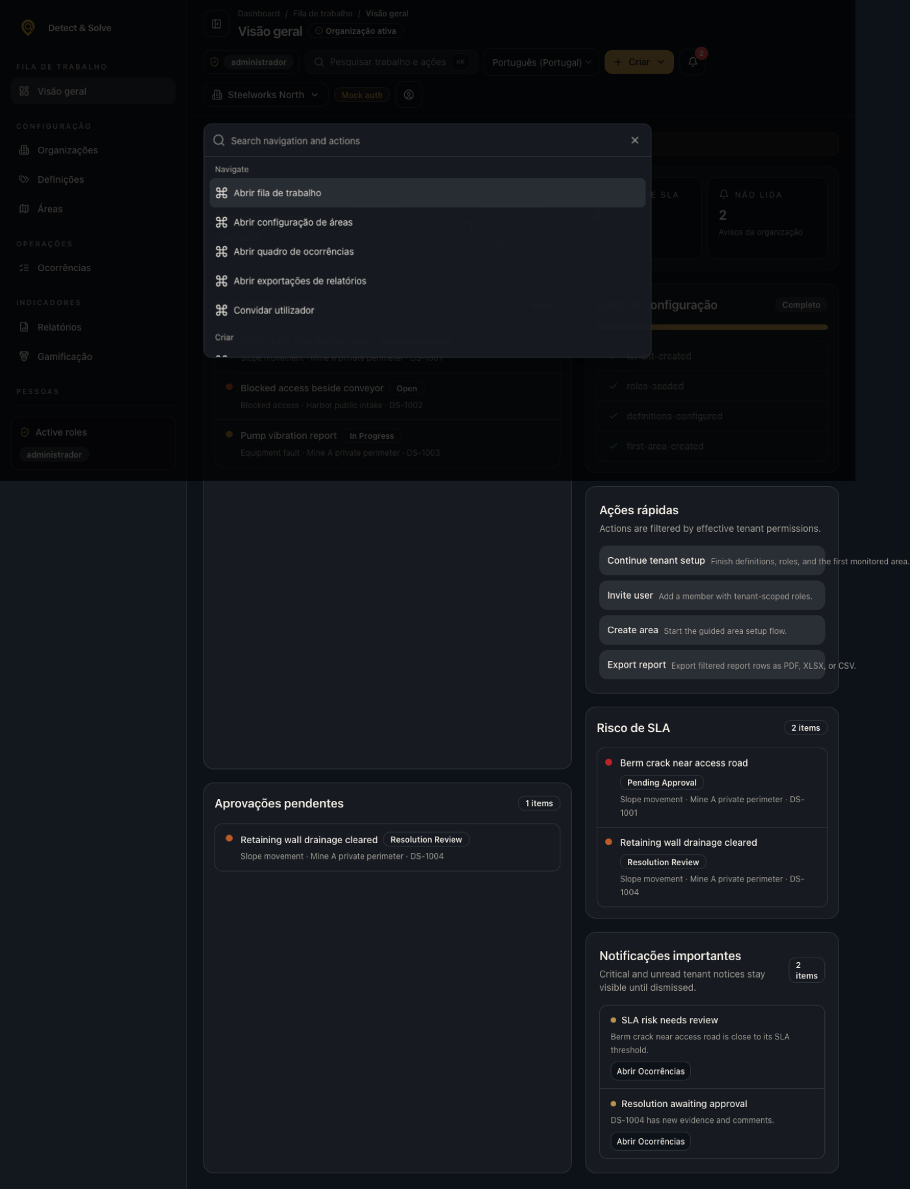The width and height of the screenshot is (910, 1189).
Task: Open the user profile icon button
Action: point(409,95)
